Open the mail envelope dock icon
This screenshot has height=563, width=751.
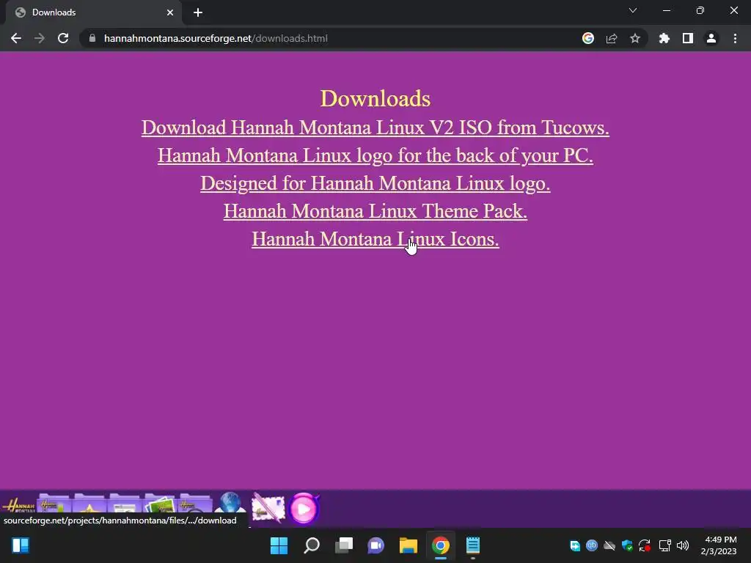[268, 507]
